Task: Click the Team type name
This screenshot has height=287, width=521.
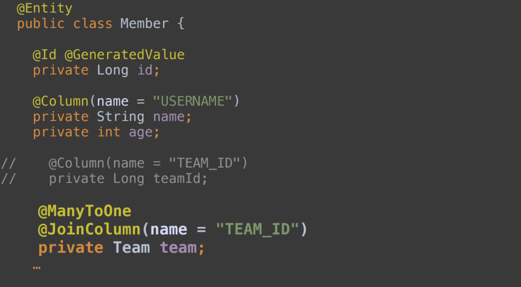Action: click(x=131, y=248)
